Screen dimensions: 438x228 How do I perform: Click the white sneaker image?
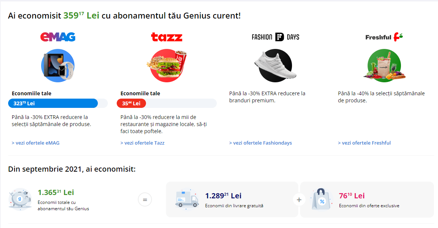pos(275,66)
